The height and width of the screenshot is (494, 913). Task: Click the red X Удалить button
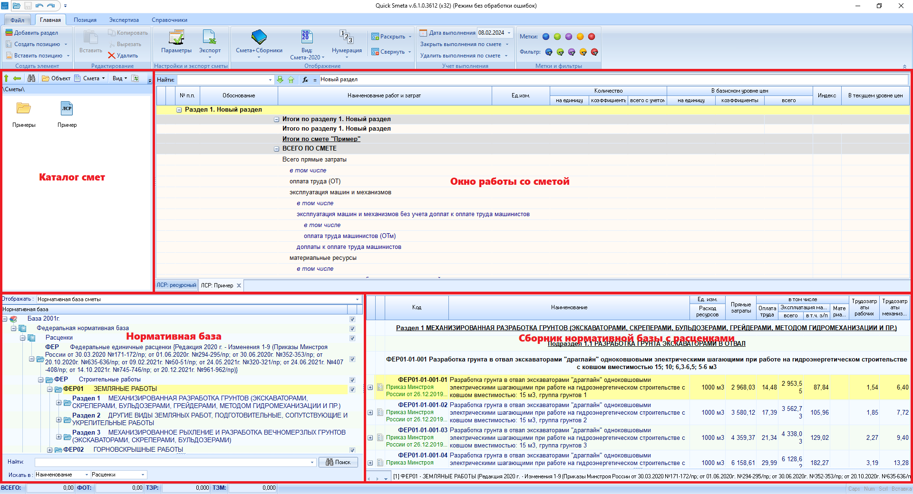pyautogui.click(x=123, y=56)
